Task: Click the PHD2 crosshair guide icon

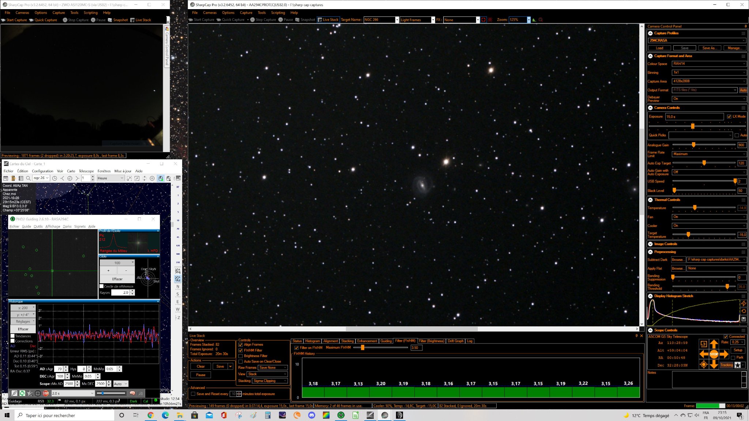Action: [x=38, y=393]
